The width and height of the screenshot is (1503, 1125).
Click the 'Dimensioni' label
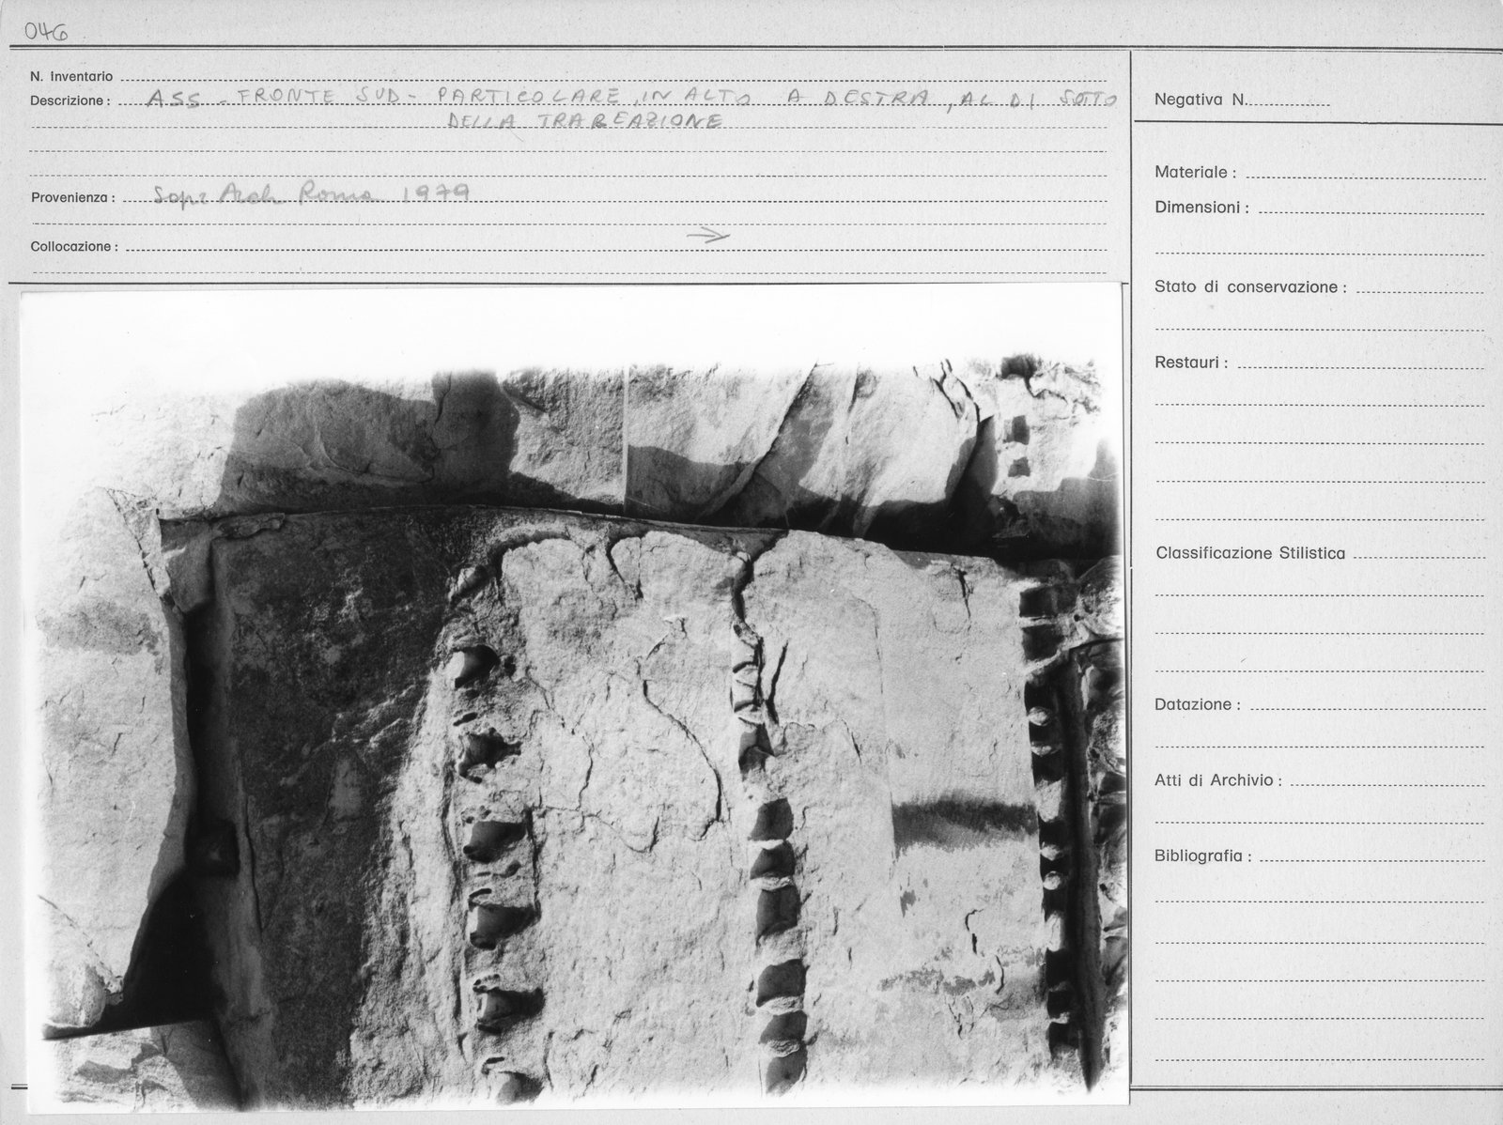1201,208
